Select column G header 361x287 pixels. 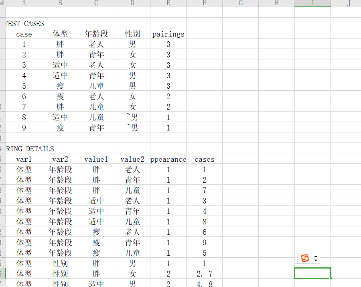[x=241, y=3]
